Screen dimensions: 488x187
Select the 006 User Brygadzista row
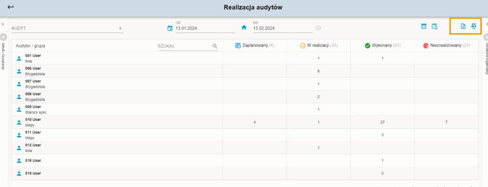click(x=245, y=71)
